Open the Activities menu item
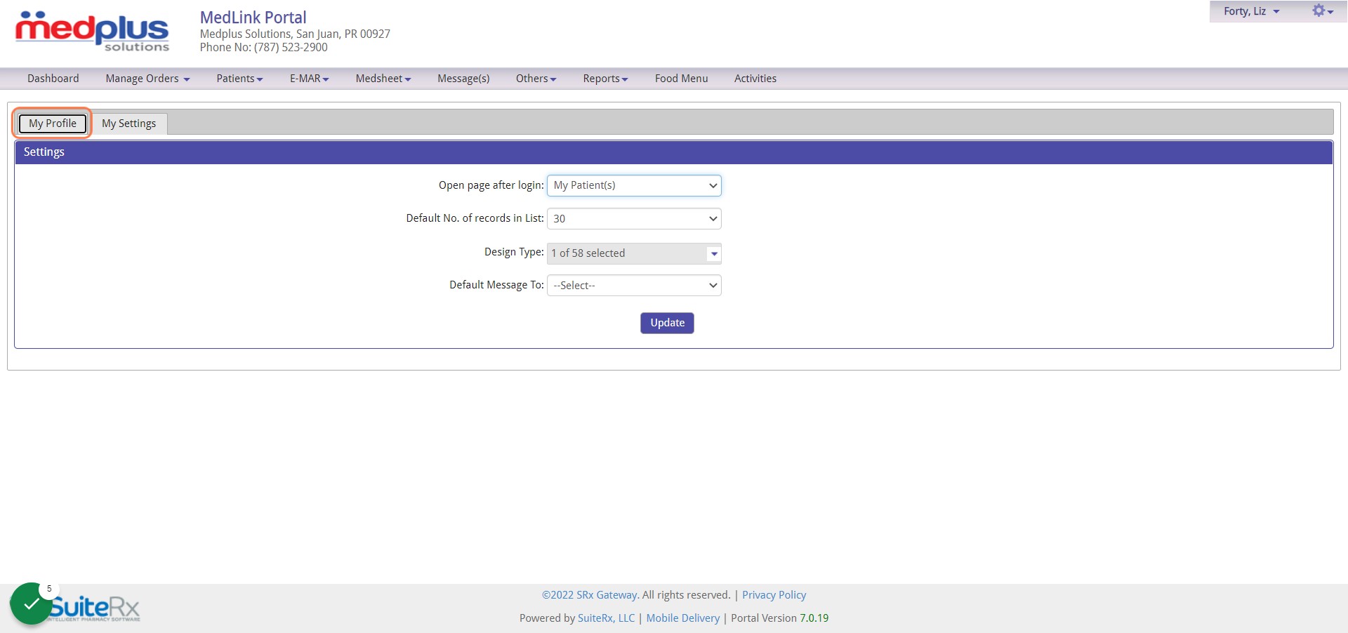The image size is (1348, 633). point(755,79)
